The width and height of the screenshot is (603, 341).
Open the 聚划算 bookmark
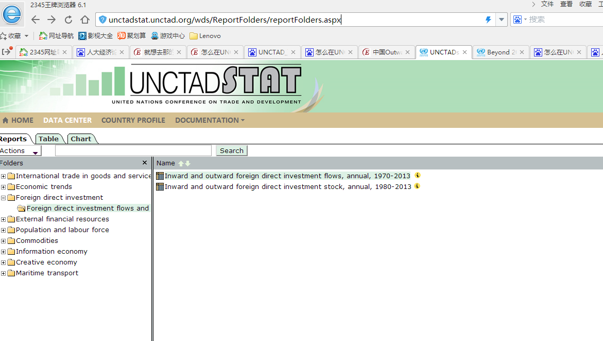(x=131, y=35)
